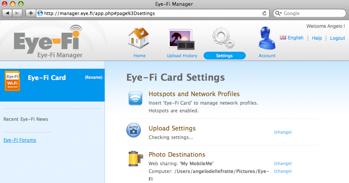Image resolution: width=349 pixels, height=183 pixels.
Task: Click the URL address field
Action: pos(152,14)
